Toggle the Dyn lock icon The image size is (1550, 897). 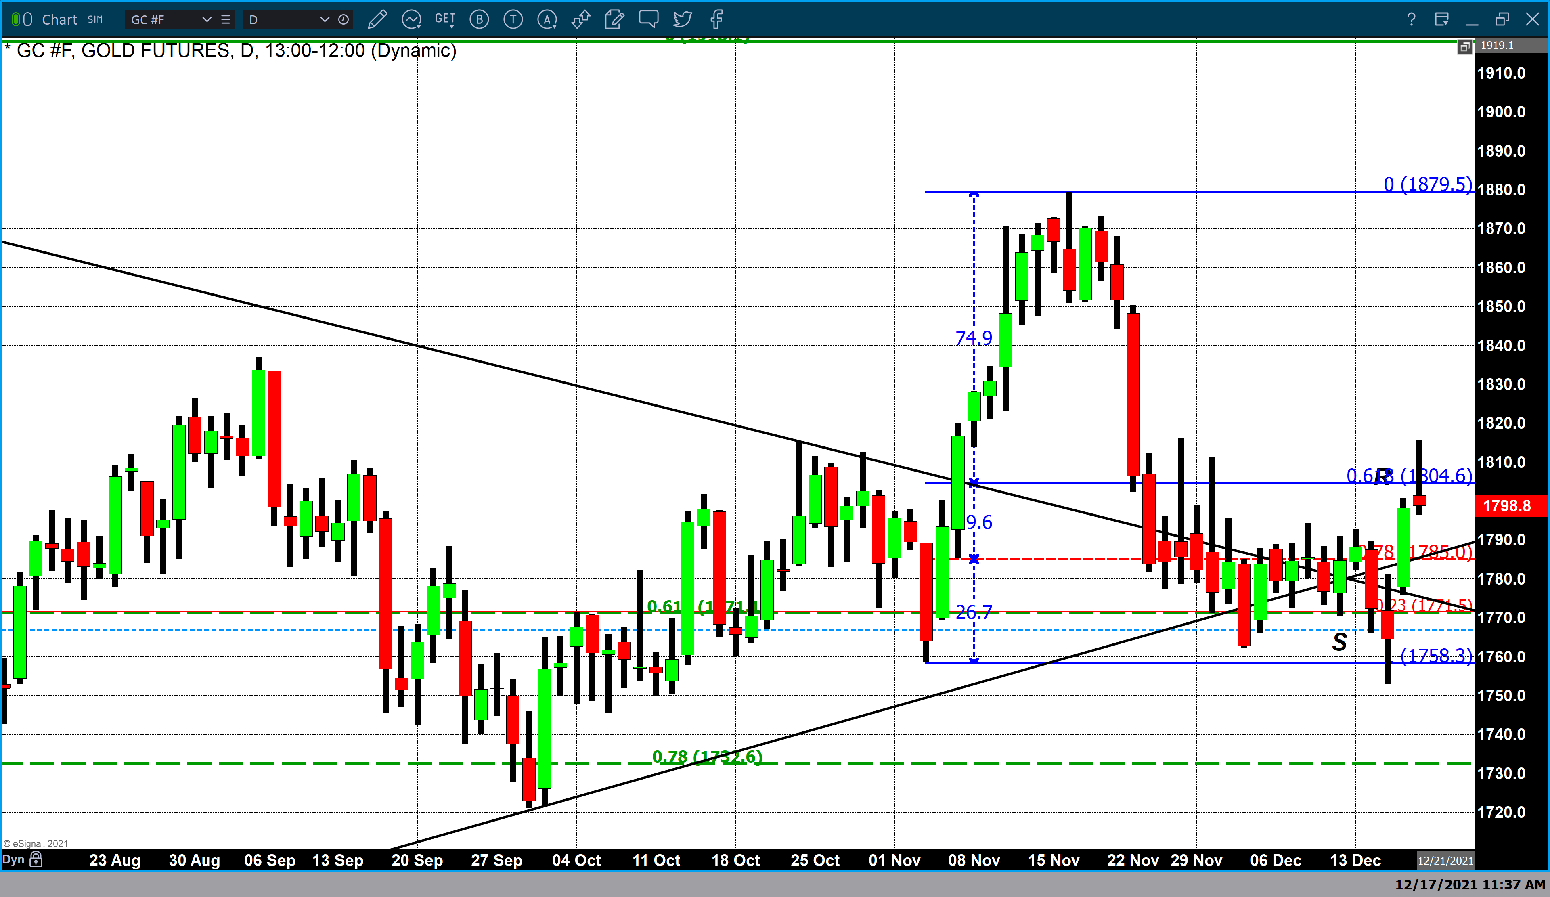[x=36, y=859]
